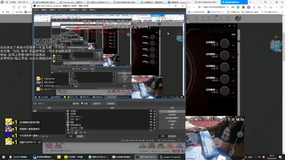The width and height of the screenshot is (285, 160).
Task: Switch to League of Legends taskbar item
Action: coord(170,157)
